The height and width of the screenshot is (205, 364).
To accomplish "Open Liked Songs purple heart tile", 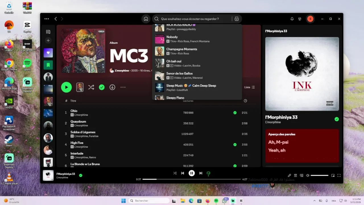I will pyautogui.click(x=48, y=53).
